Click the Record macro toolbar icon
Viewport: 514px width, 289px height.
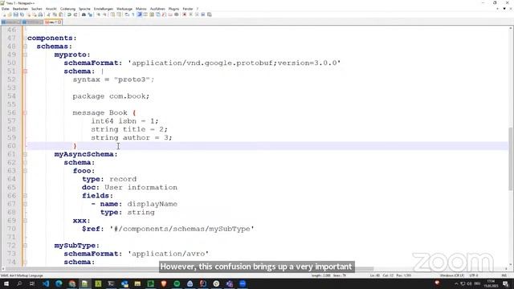(184, 14)
